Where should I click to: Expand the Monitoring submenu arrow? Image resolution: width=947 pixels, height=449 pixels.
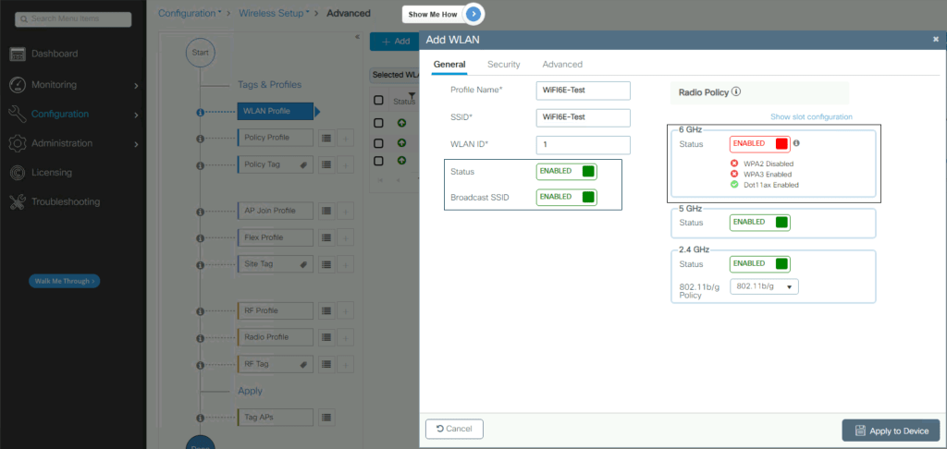136,86
